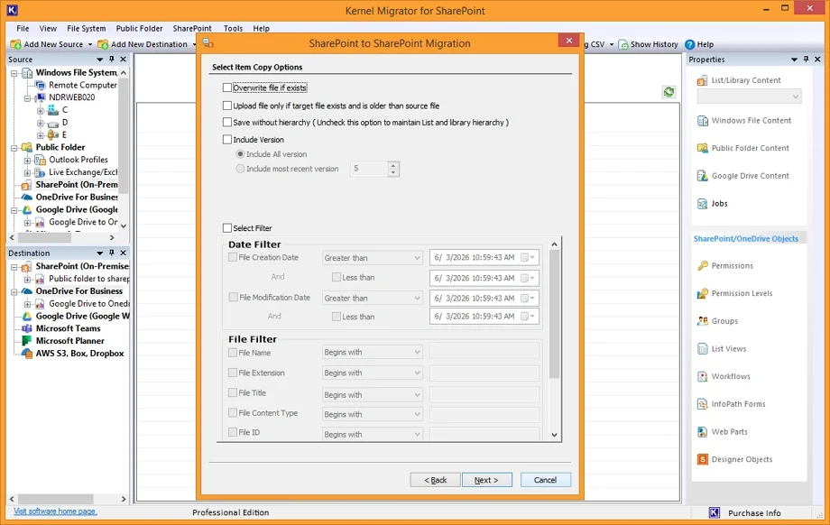Open the Designer Objects icon
Viewport: 830px width, 525px height.
[x=703, y=459]
